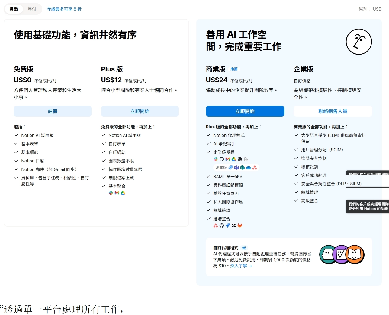389x315 pixels.
Task: Click the Jira icon in 測試版 row
Action: click(x=230, y=168)
